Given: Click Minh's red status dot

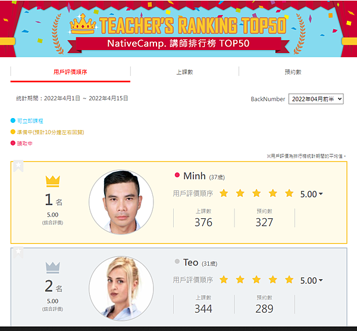Looking at the screenshot, I should click(x=177, y=175).
